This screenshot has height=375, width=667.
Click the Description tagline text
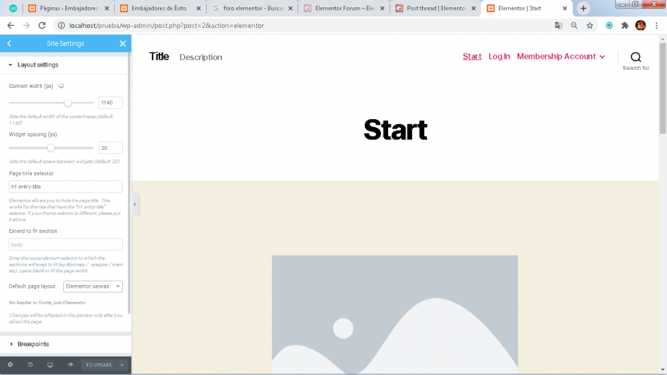(x=201, y=57)
